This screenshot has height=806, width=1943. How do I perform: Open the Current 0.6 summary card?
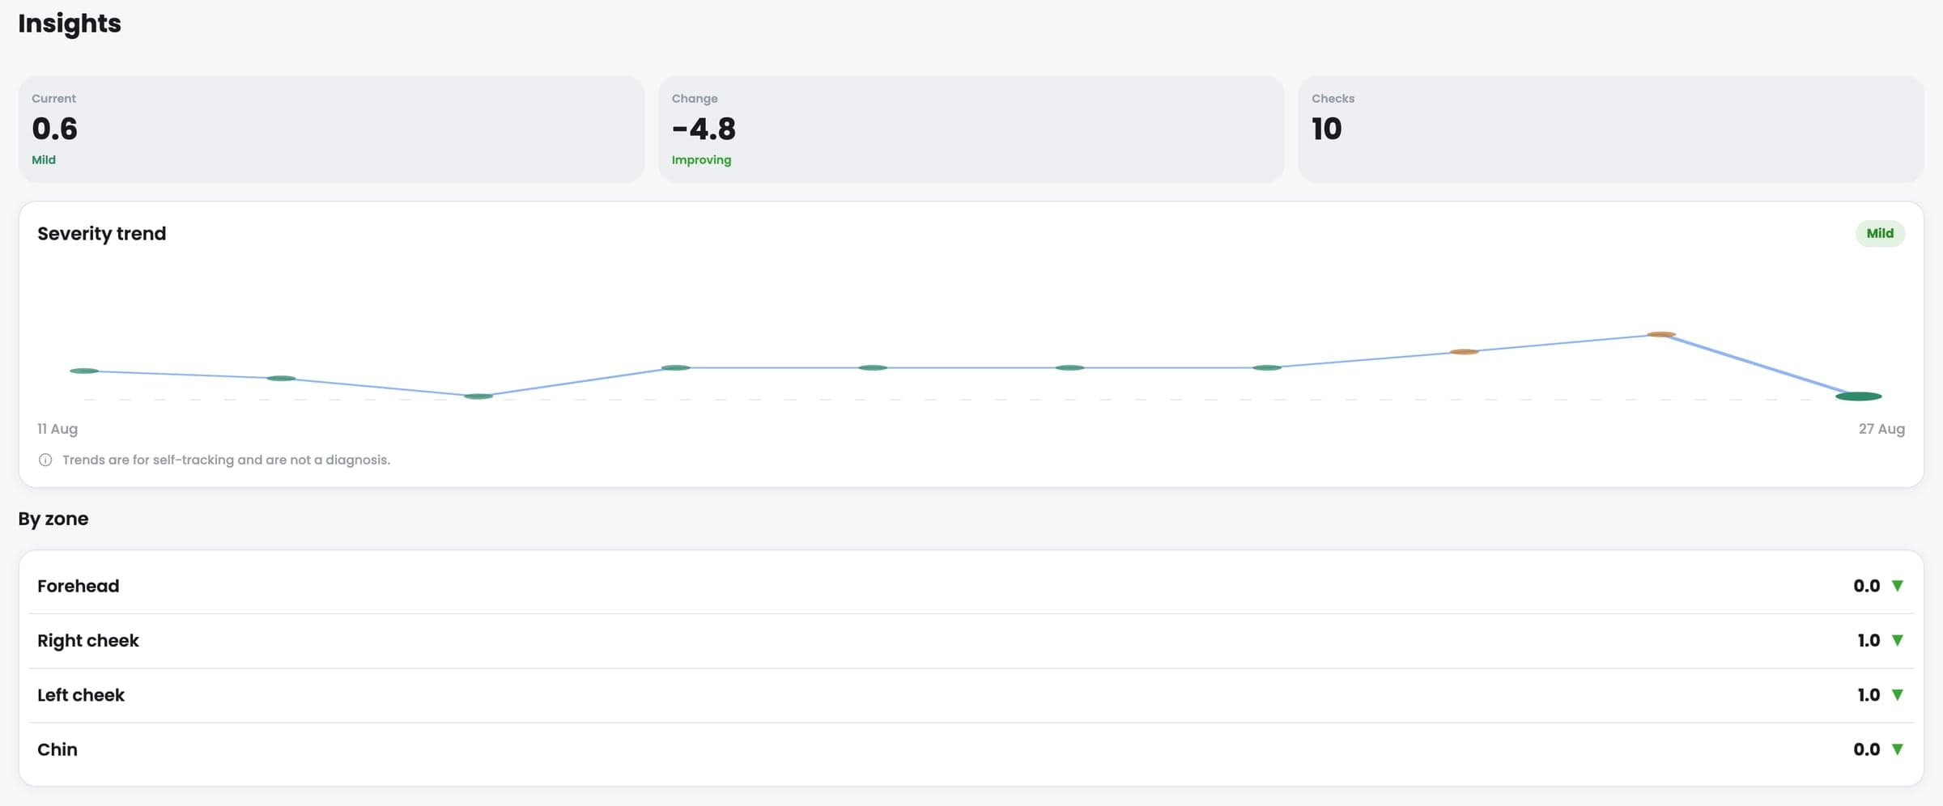[331, 129]
